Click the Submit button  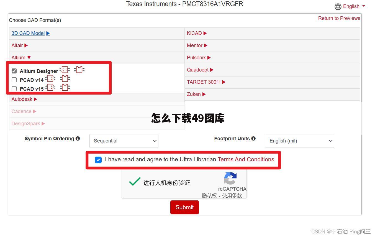[x=184, y=207]
